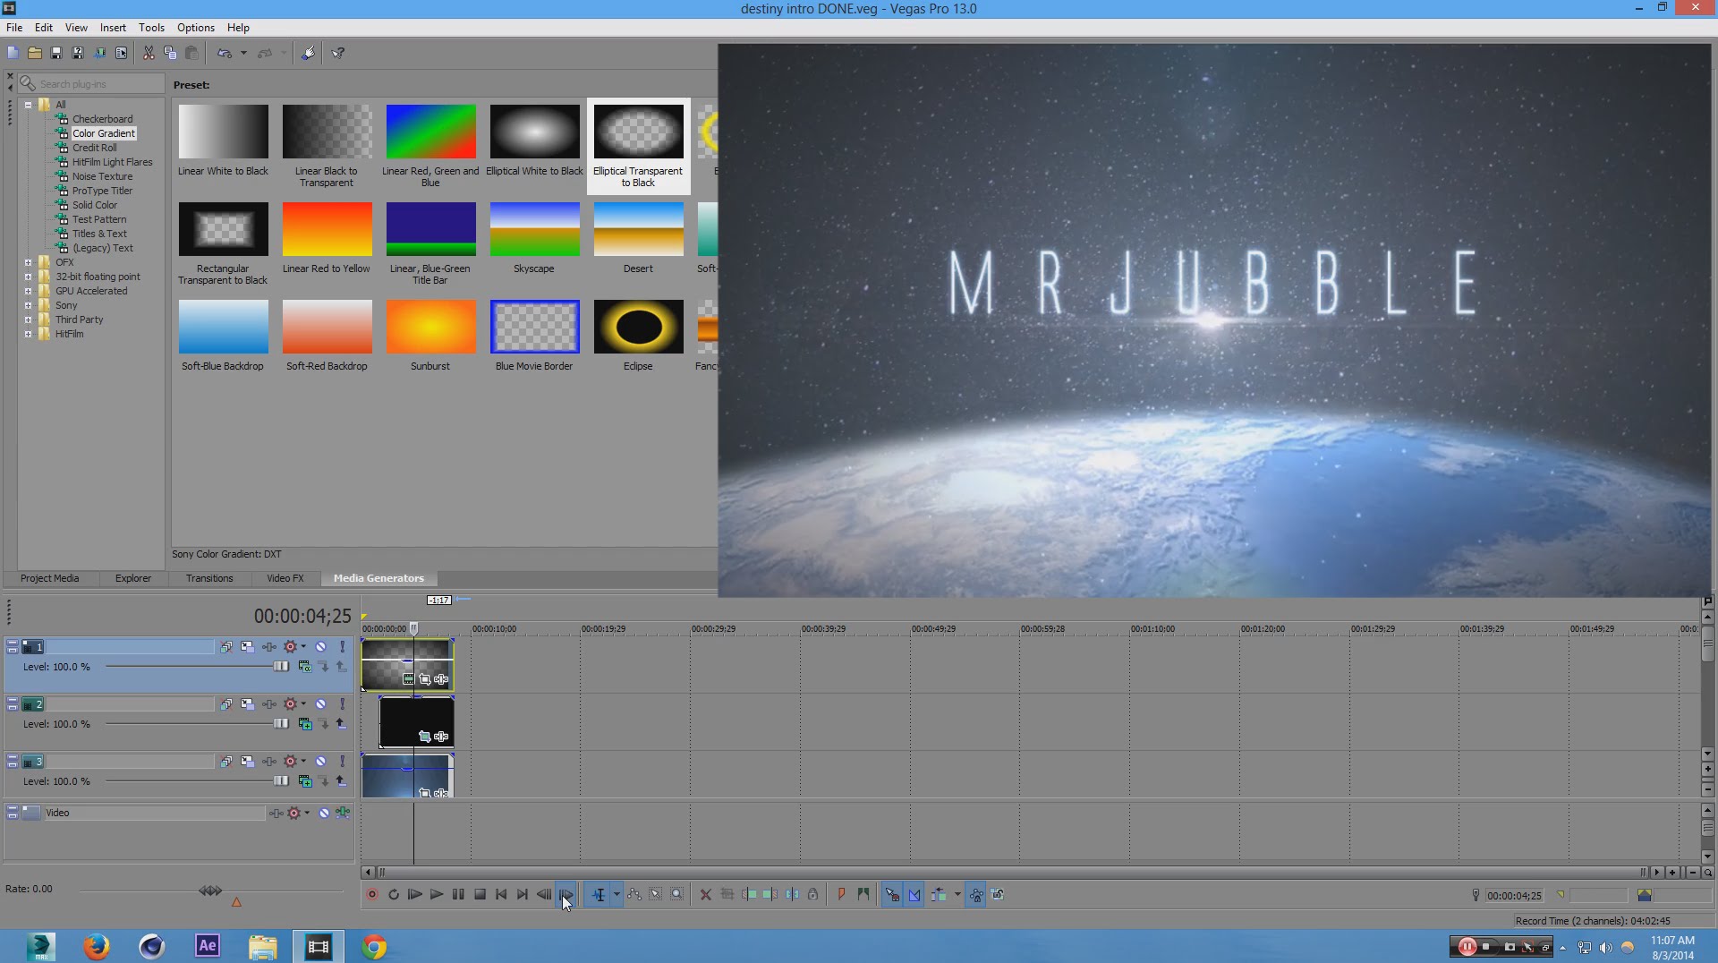1718x963 pixels.
Task: Expand the OFX folder in plug-in tree
Action: point(29,262)
